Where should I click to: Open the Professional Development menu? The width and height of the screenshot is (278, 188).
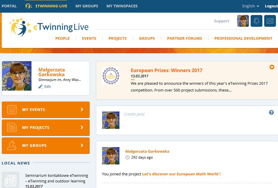pyautogui.click(x=243, y=38)
